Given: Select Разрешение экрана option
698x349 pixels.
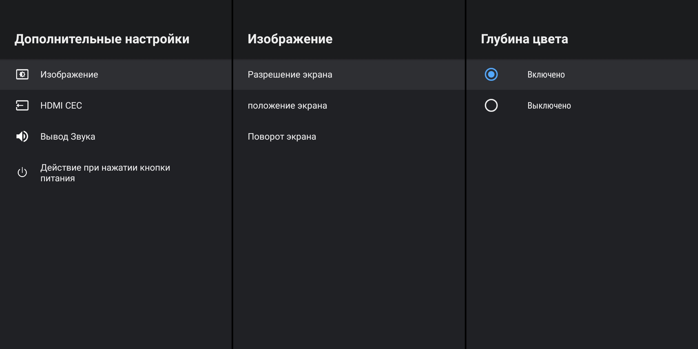Looking at the screenshot, I should pos(290,74).
